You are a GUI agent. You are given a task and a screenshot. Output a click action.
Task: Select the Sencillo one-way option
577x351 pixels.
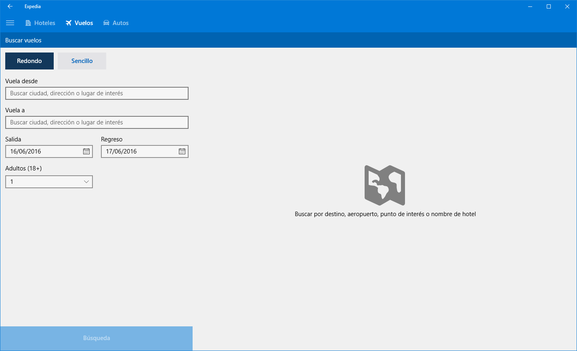click(x=82, y=61)
